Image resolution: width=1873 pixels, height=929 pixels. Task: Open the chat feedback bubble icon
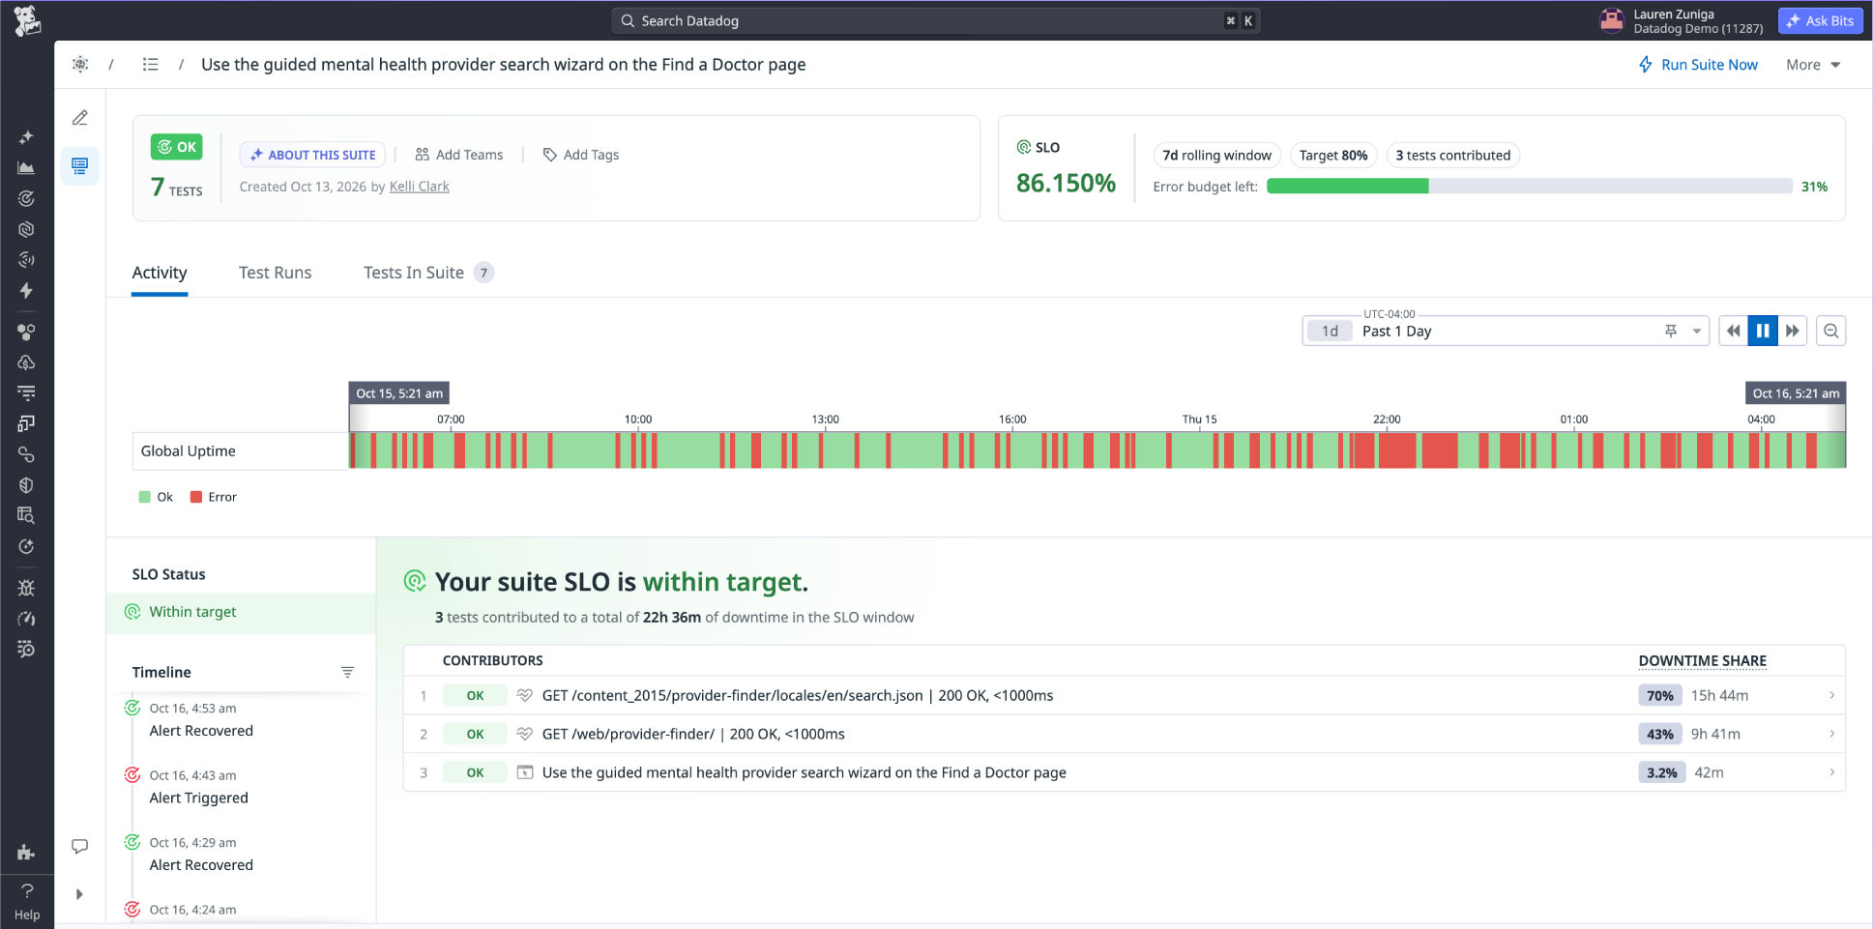(x=80, y=847)
